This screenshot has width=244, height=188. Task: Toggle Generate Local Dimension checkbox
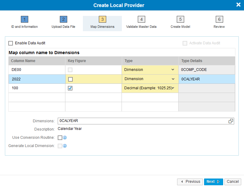pyautogui.click(x=60, y=146)
